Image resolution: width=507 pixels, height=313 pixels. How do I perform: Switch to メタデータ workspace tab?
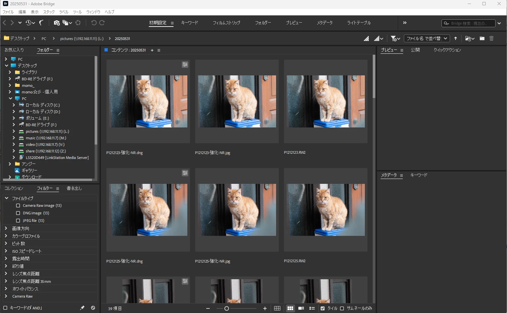click(325, 23)
